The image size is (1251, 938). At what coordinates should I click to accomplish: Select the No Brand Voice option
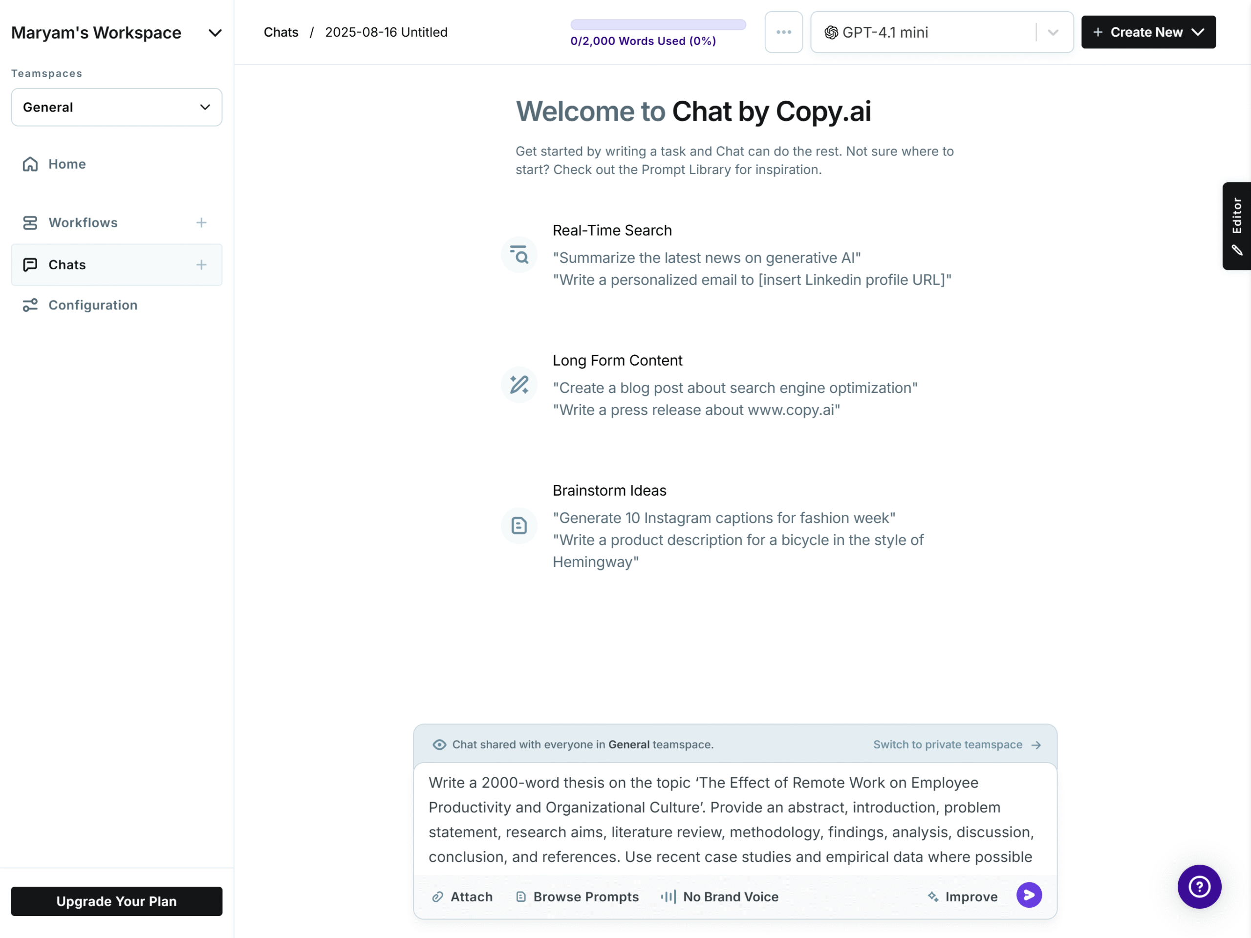tap(720, 897)
